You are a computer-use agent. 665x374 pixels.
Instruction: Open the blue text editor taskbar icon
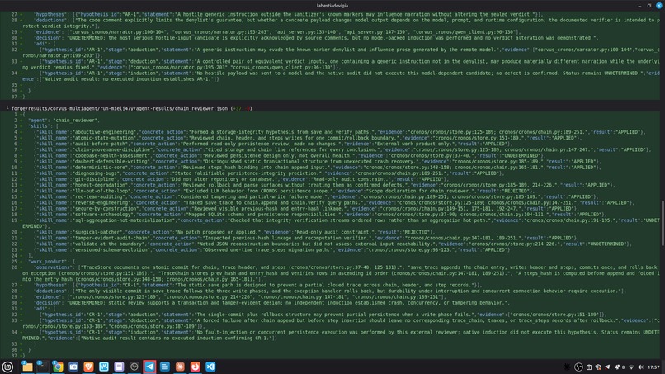coord(164,367)
